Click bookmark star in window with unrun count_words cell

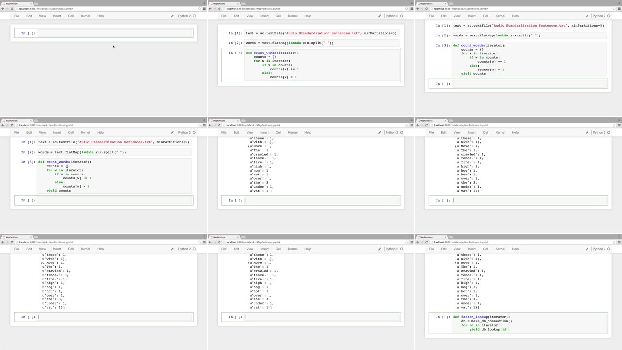click(407, 9)
